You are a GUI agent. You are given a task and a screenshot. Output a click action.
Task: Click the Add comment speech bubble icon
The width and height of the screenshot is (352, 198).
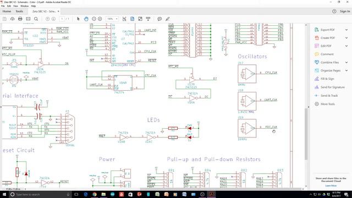pos(159,19)
